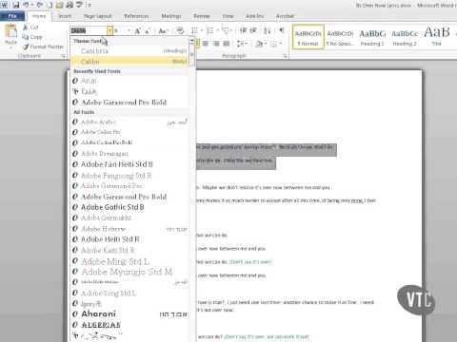Screen dimensions: 457x342
Task: Toggle Justify text alignment
Action: coord(227,44)
